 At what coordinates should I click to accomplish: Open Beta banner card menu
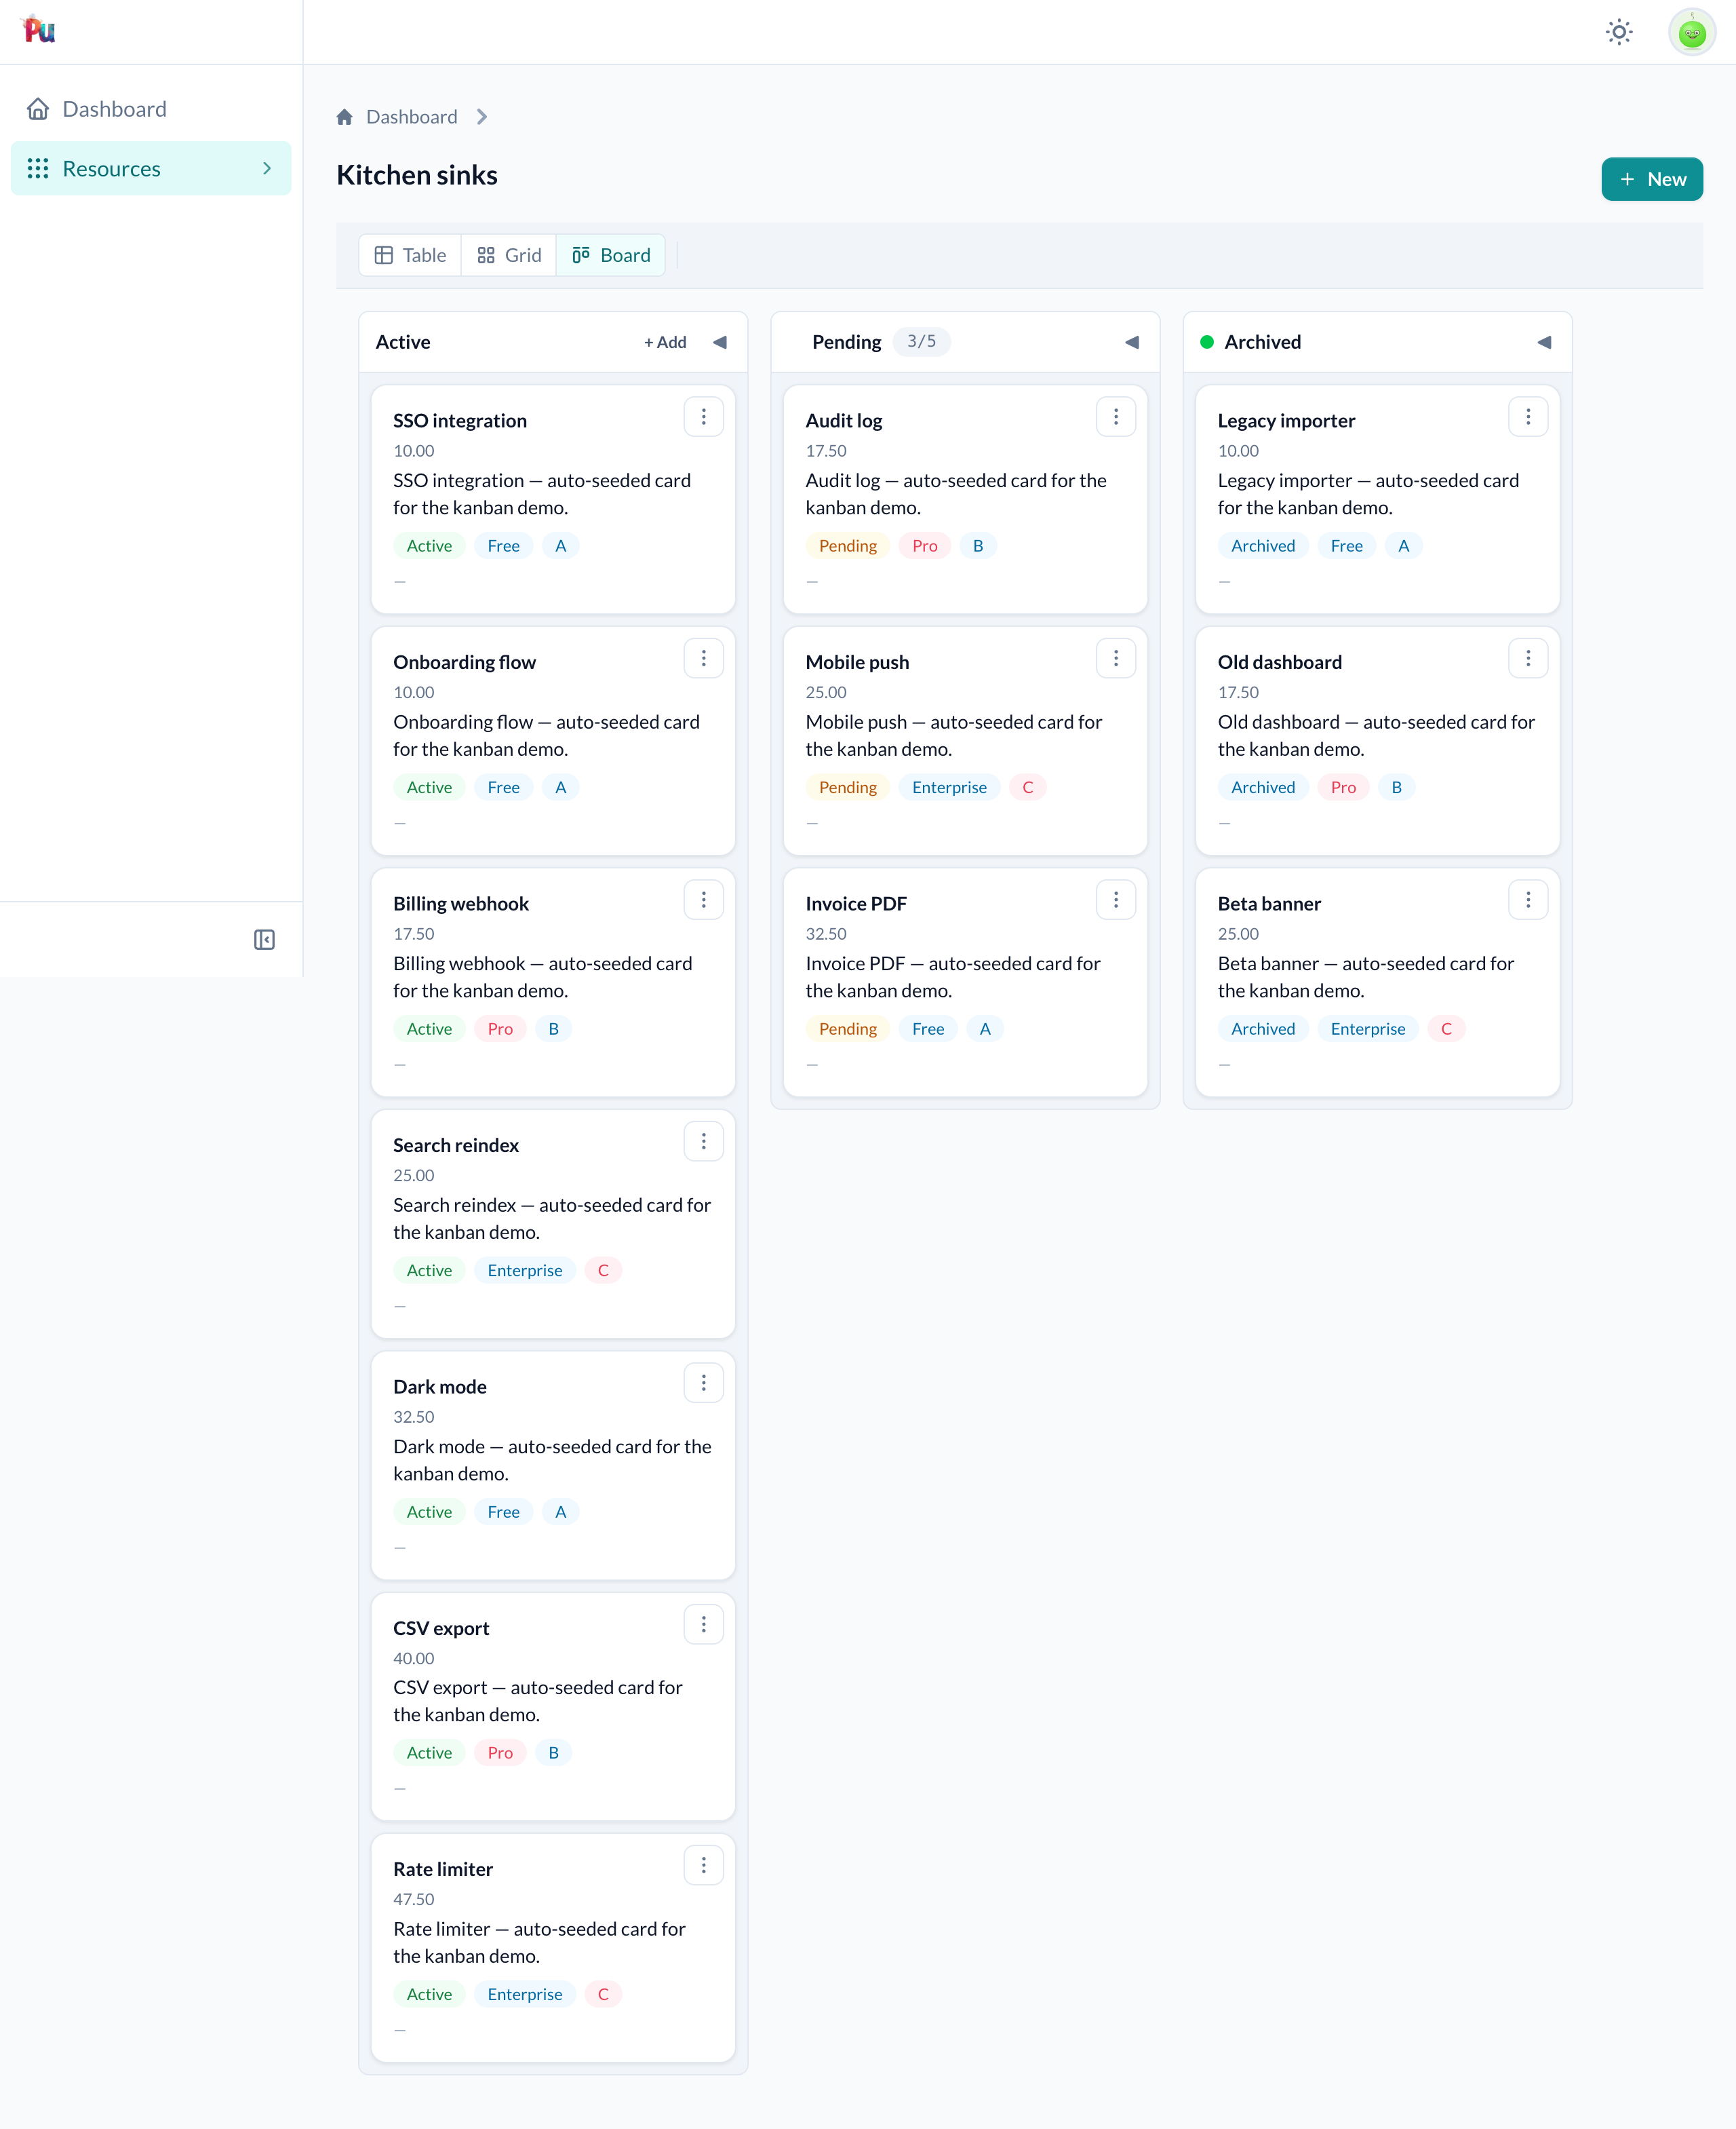(x=1528, y=900)
